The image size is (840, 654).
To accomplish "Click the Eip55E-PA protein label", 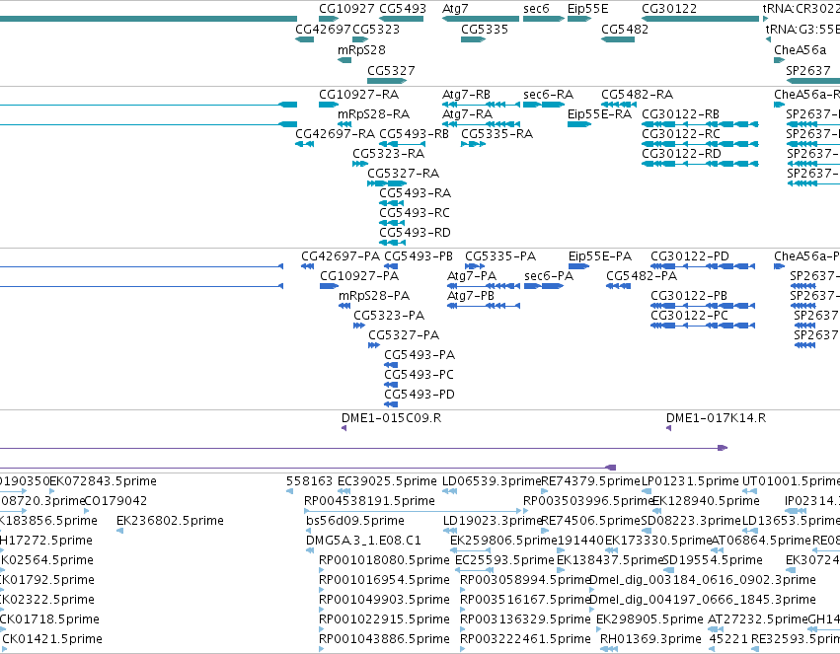I will tap(600, 256).
